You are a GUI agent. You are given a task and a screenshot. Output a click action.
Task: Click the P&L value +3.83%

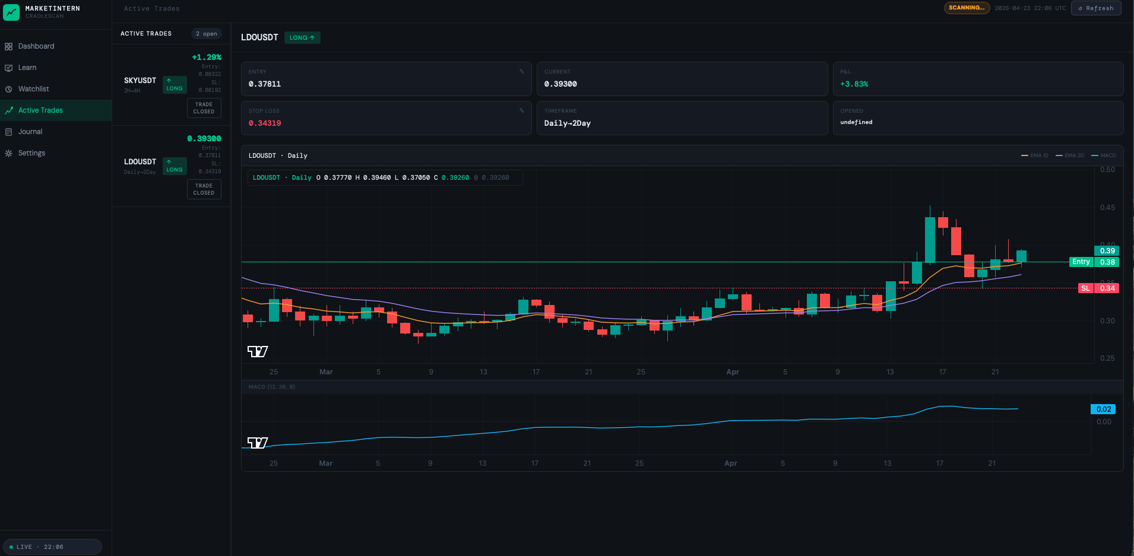tap(854, 84)
